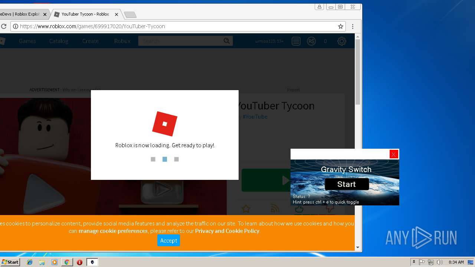The height and width of the screenshot is (267, 475).
Task: Open Windows Explorer from the taskbar
Action: (42, 262)
